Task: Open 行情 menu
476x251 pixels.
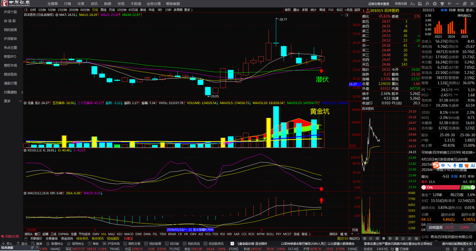Action: click(67, 4)
